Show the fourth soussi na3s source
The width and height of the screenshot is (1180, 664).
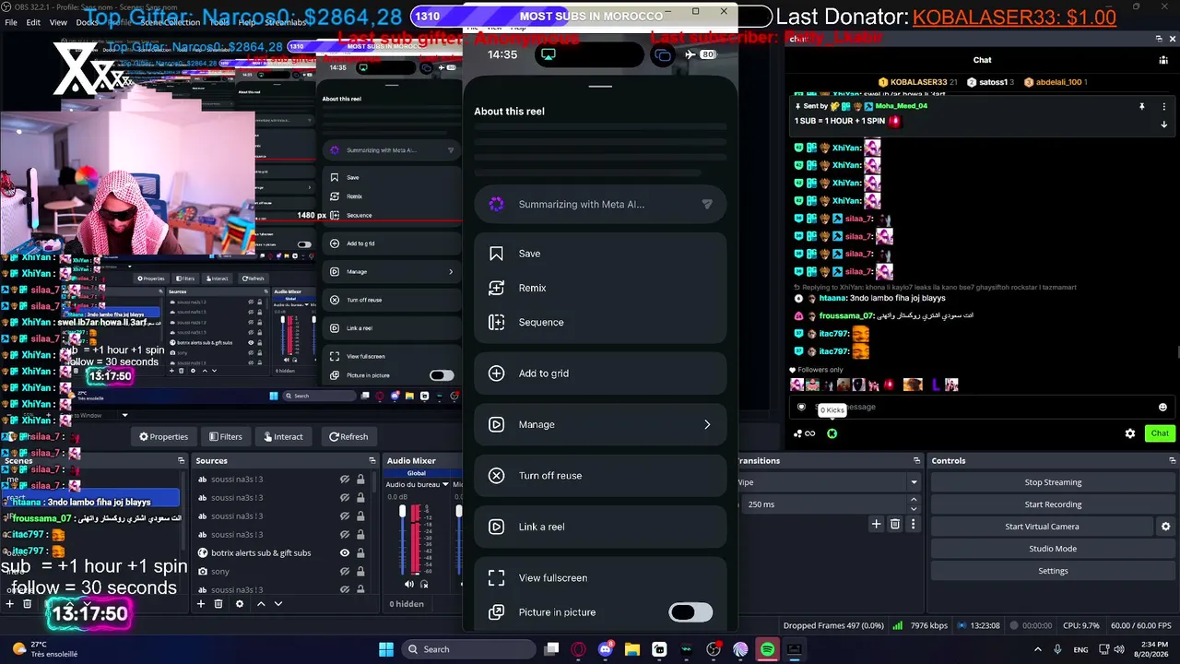tap(345, 535)
